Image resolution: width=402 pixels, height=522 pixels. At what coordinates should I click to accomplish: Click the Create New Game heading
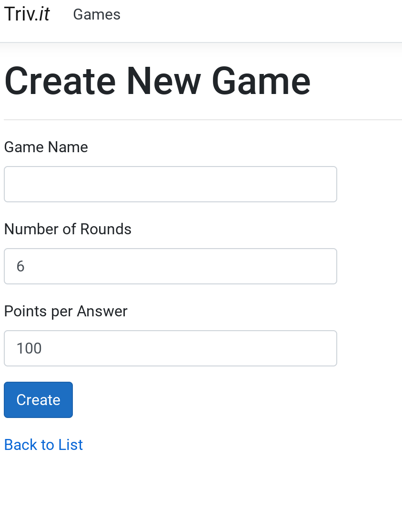[x=158, y=81]
